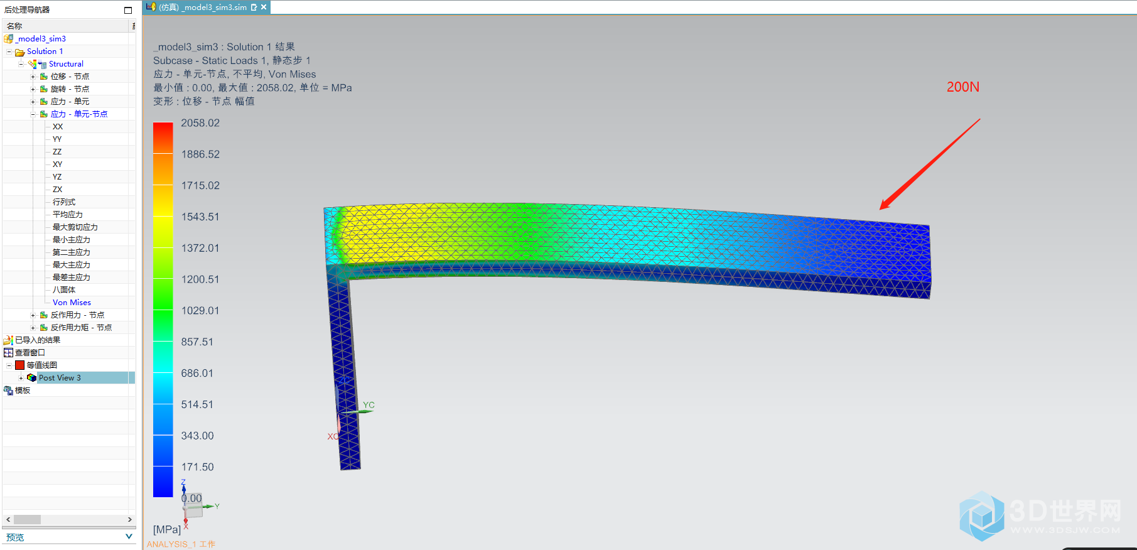1137x550 pixels.
Task: Click the 模板 template icon
Action: tap(8, 391)
